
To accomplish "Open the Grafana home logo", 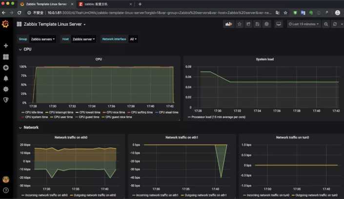I will [x=5, y=24].
